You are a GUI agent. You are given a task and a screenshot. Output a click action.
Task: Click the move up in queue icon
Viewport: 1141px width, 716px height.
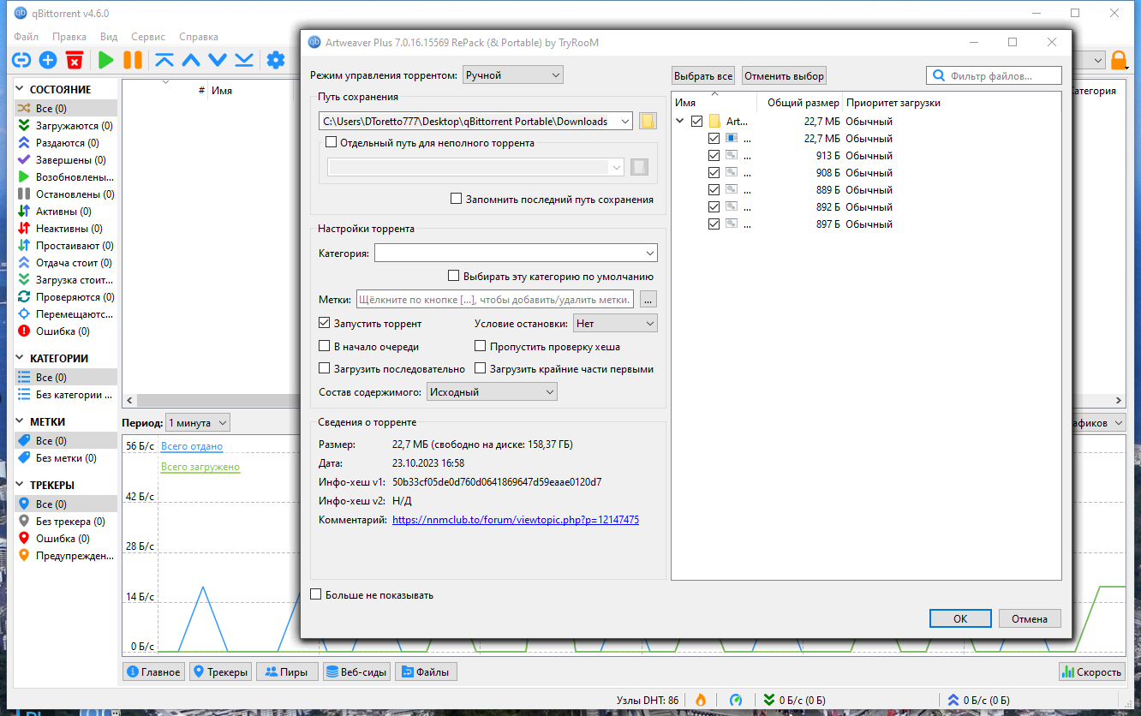pyautogui.click(x=191, y=60)
